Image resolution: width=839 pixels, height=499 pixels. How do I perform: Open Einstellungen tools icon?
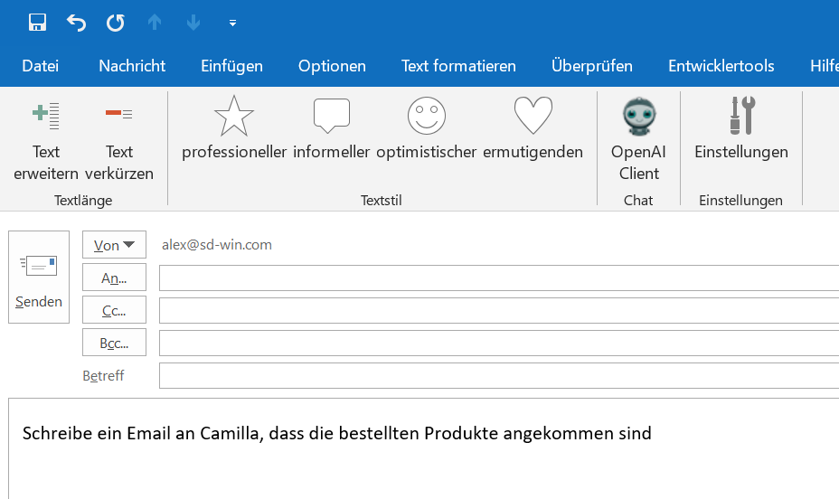(x=742, y=115)
